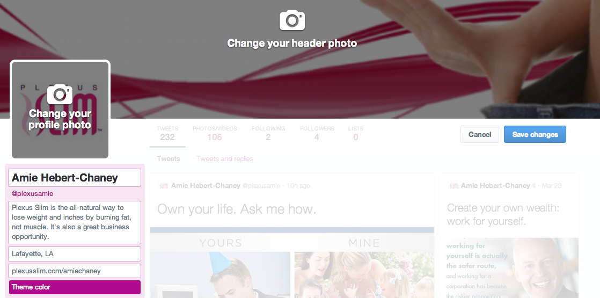Edit the plexusslim.com website field
600x298 pixels.
click(75, 271)
